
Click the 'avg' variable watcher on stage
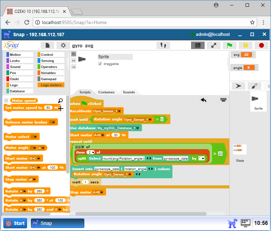[x=243, y=55]
